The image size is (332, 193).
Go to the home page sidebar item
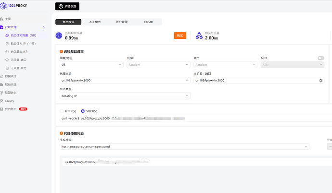coord(8,19)
